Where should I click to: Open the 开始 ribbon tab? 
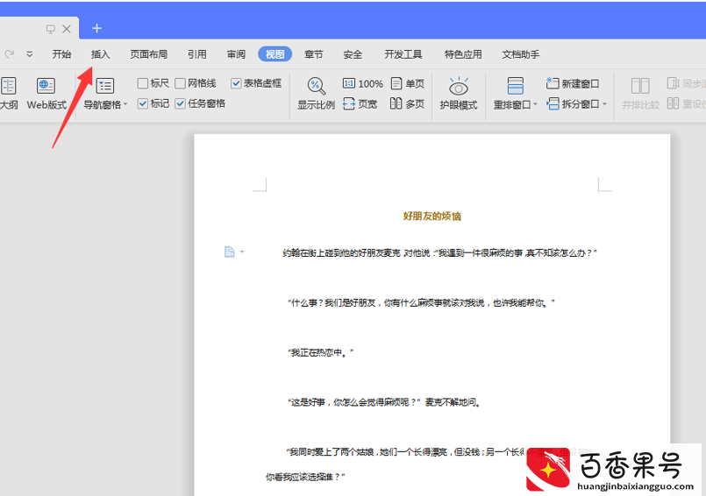tap(61, 54)
